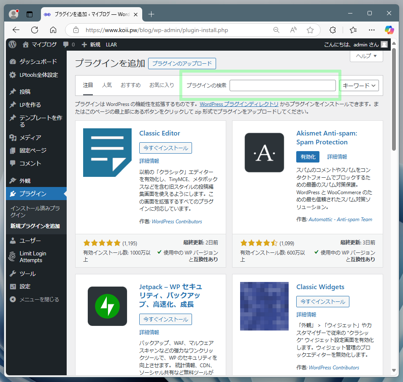This screenshot has height=382, width=403.
Task: Click the Jetpack plugin icon
Action: 107,306
